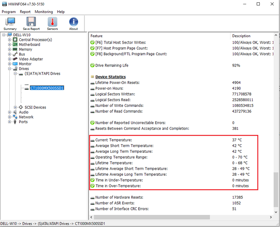280x227 pixels.
Task: Click the green check beside Drive Remaining Life
Action: pyautogui.click(x=92, y=65)
